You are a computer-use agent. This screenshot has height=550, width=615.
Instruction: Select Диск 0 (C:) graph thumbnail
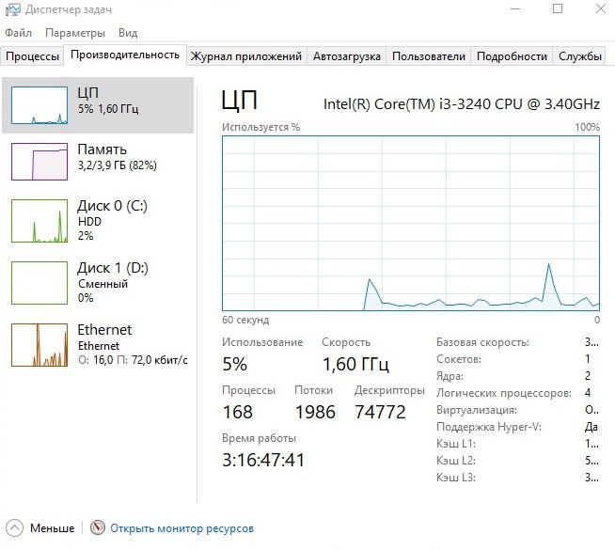pos(39,221)
